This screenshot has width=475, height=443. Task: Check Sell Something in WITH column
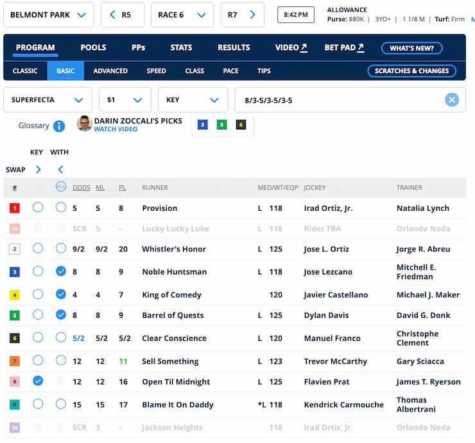tap(61, 361)
